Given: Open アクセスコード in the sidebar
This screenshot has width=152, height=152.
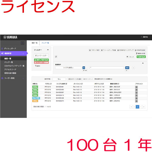Looking at the screenshot, I should click(x=10, y=69).
